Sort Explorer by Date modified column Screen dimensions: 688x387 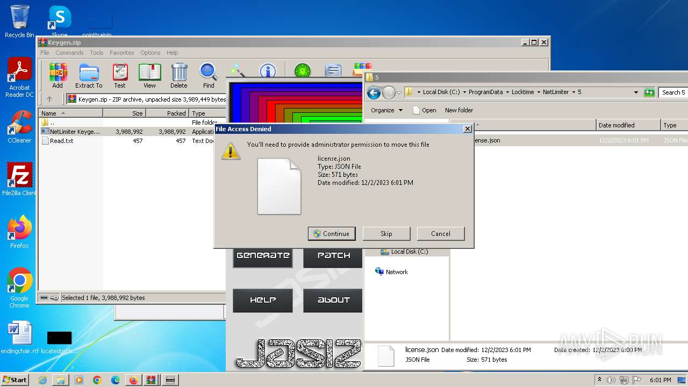pos(628,125)
